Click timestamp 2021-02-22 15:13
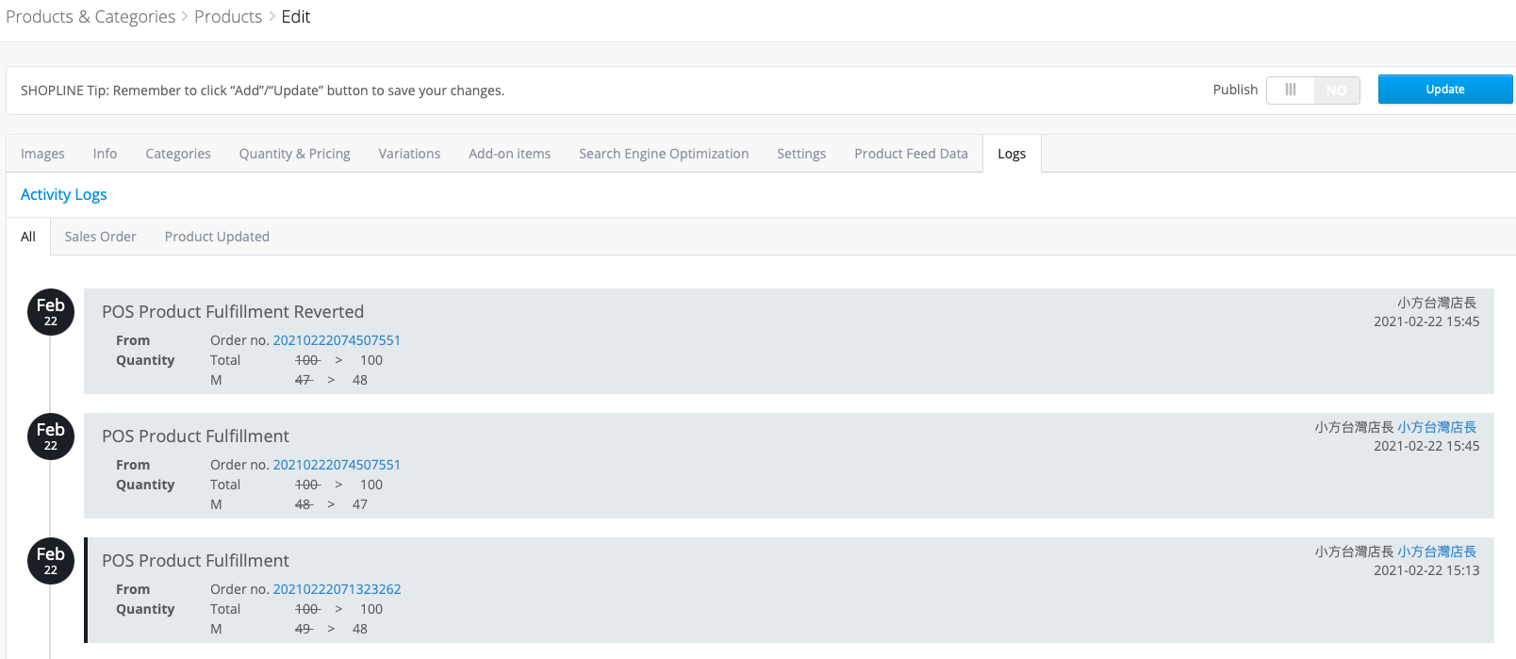The image size is (1516, 659). 1426,570
